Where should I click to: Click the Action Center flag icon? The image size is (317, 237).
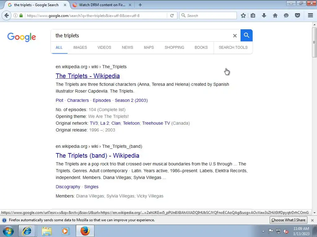click(271, 231)
